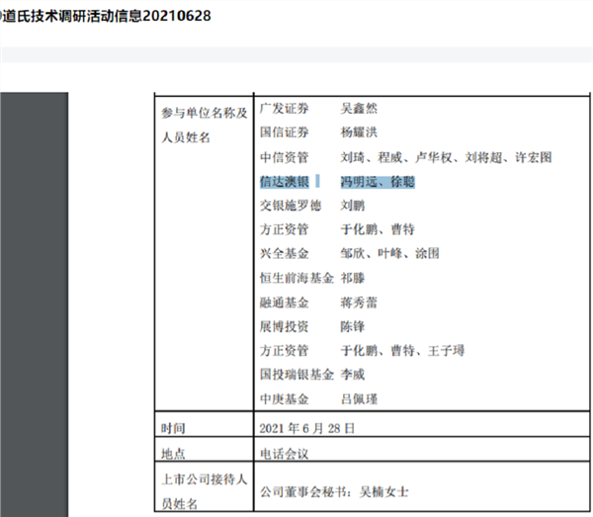Click the 交银施罗德 entry
Viewport: 593px width, 517px height.
click(291, 206)
